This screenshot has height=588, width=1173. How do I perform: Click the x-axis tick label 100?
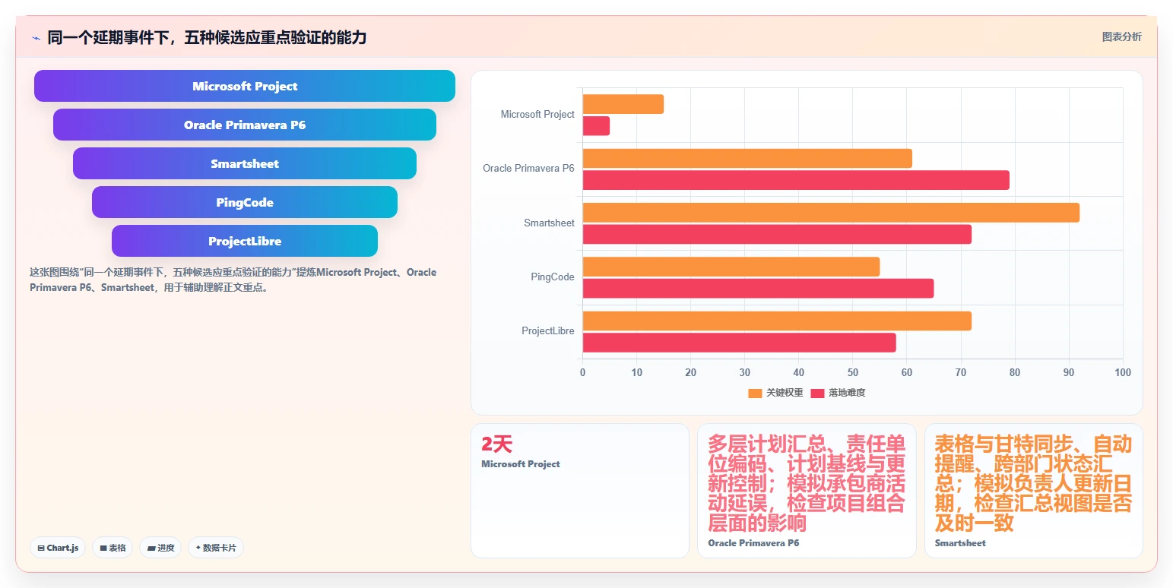(1123, 372)
